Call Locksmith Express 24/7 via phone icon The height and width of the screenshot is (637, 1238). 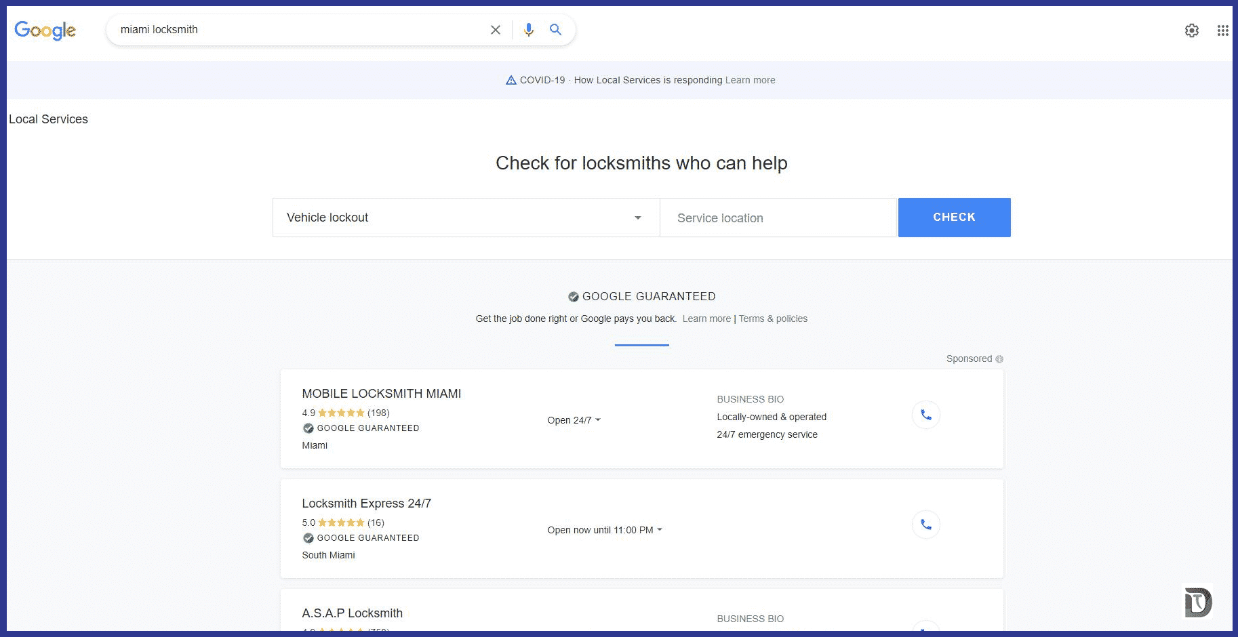[x=926, y=525]
